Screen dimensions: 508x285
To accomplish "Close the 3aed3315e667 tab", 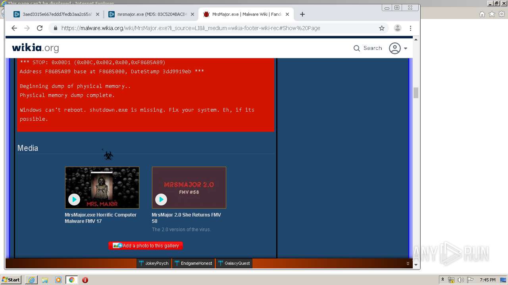I will pos(98,14).
